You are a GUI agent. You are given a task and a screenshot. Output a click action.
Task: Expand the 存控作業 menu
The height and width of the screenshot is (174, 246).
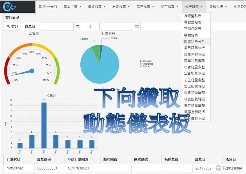coord(145,7)
